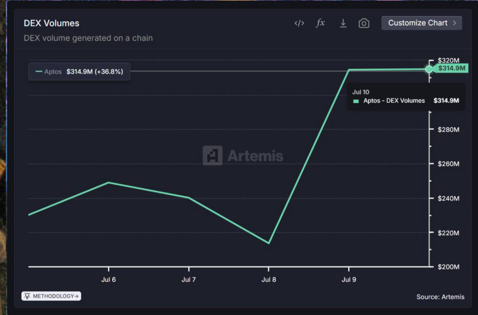Click the Jul 10 data point marker
The width and height of the screenshot is (478, 315).
[429, 69]
